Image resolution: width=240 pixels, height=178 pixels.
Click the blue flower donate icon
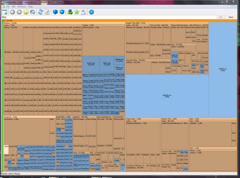pyautogui.click(x=92, y=12)
